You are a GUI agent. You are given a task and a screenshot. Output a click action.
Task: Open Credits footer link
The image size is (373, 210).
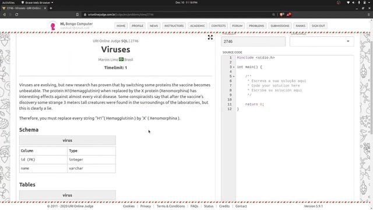224,206
